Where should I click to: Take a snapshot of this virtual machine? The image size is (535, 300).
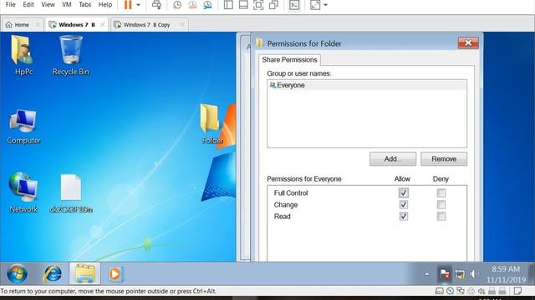tap(177, 5)
